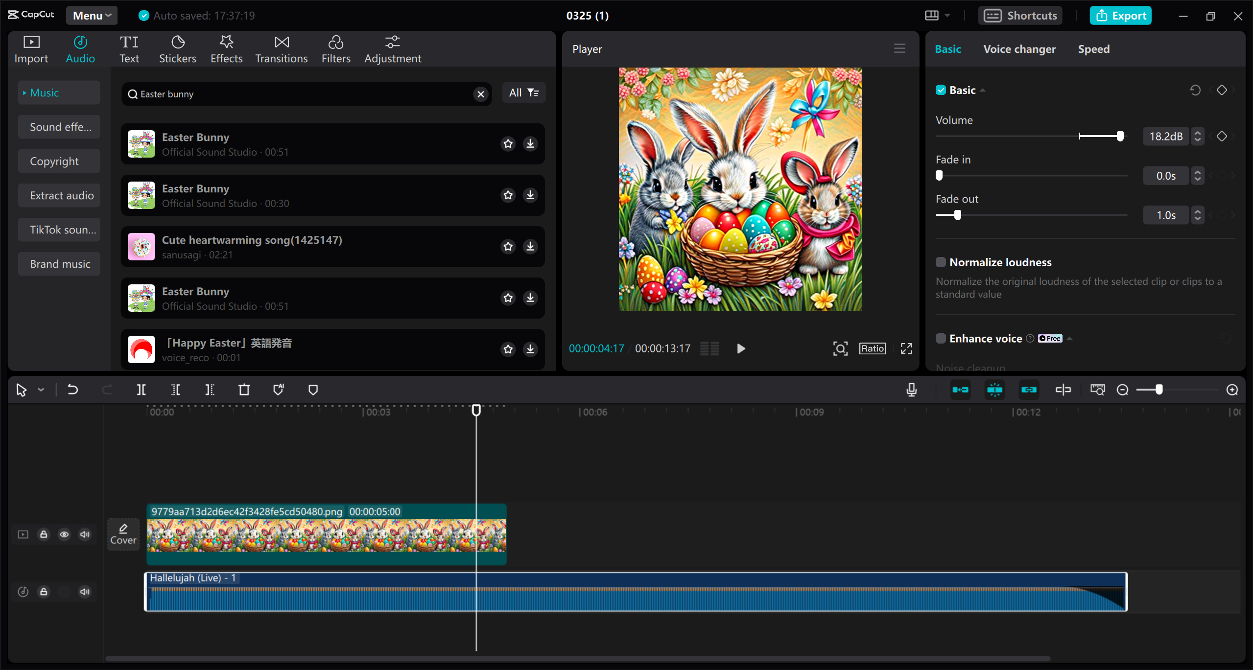Enter full screen preview in the Player
Screen dimensions: 1253x670
pyautogui.click(x=905, y=348)
